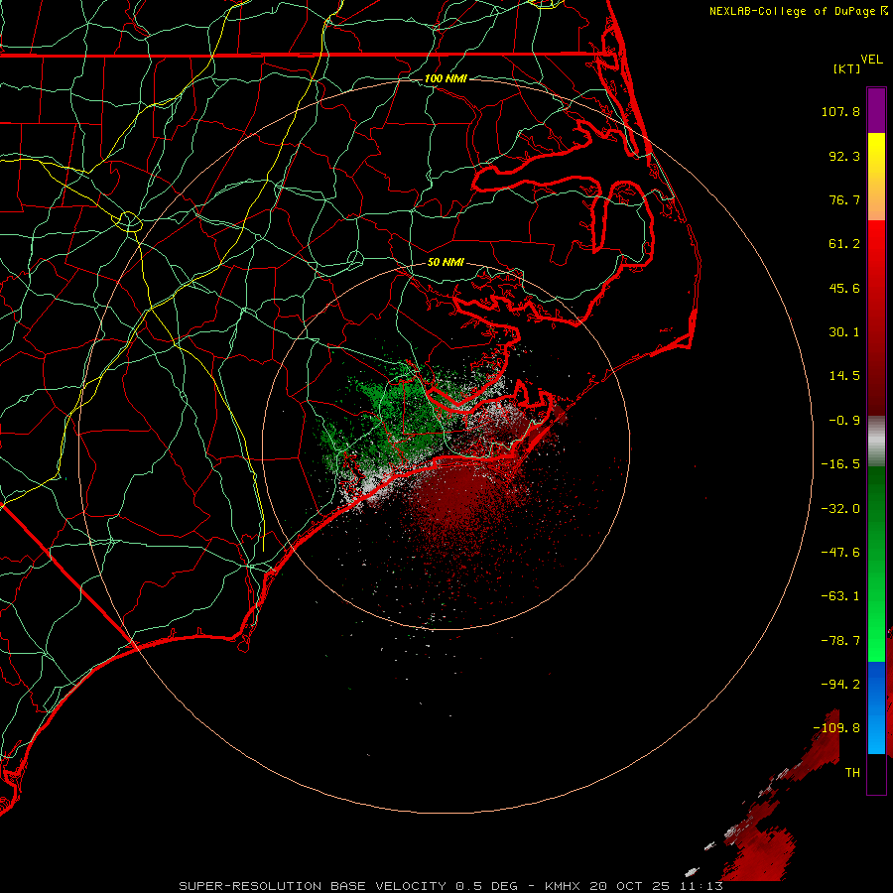Click the gray near-zero segment of the color bar
This screenshot has width=893, height=893.
(x=876, y=442)
